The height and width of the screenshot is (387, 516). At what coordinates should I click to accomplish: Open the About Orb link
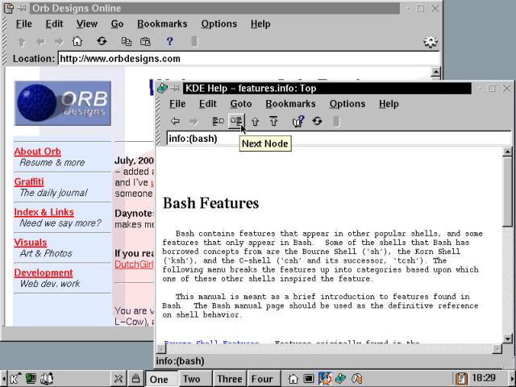point(37,151)
